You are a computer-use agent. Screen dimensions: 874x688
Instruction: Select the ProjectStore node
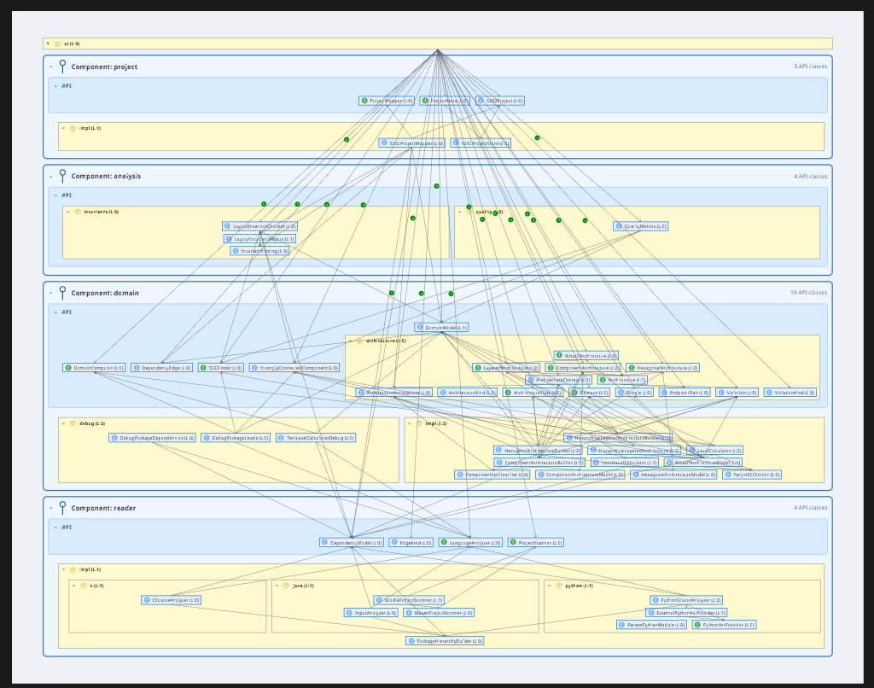click(x=445, y=101)
